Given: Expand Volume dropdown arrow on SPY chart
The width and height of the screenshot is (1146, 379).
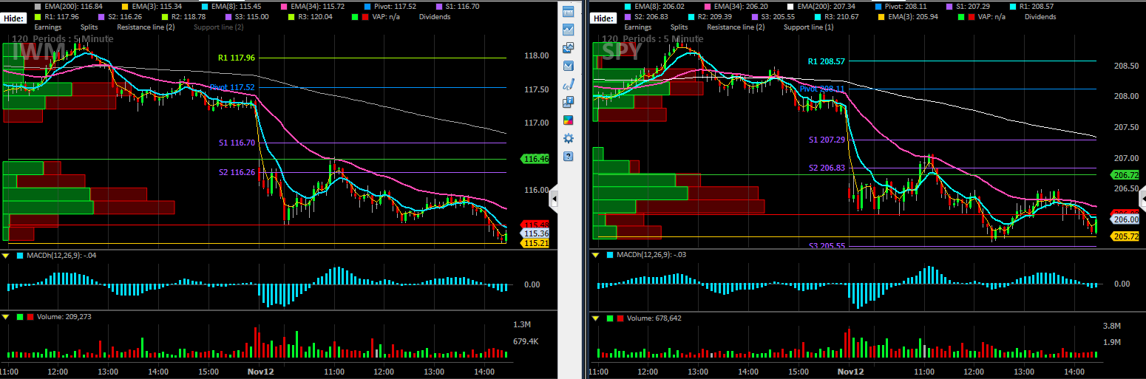Looking at the screenshot, I should 594,318.
